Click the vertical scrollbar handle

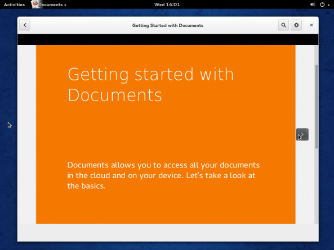[x=317, y=107]
